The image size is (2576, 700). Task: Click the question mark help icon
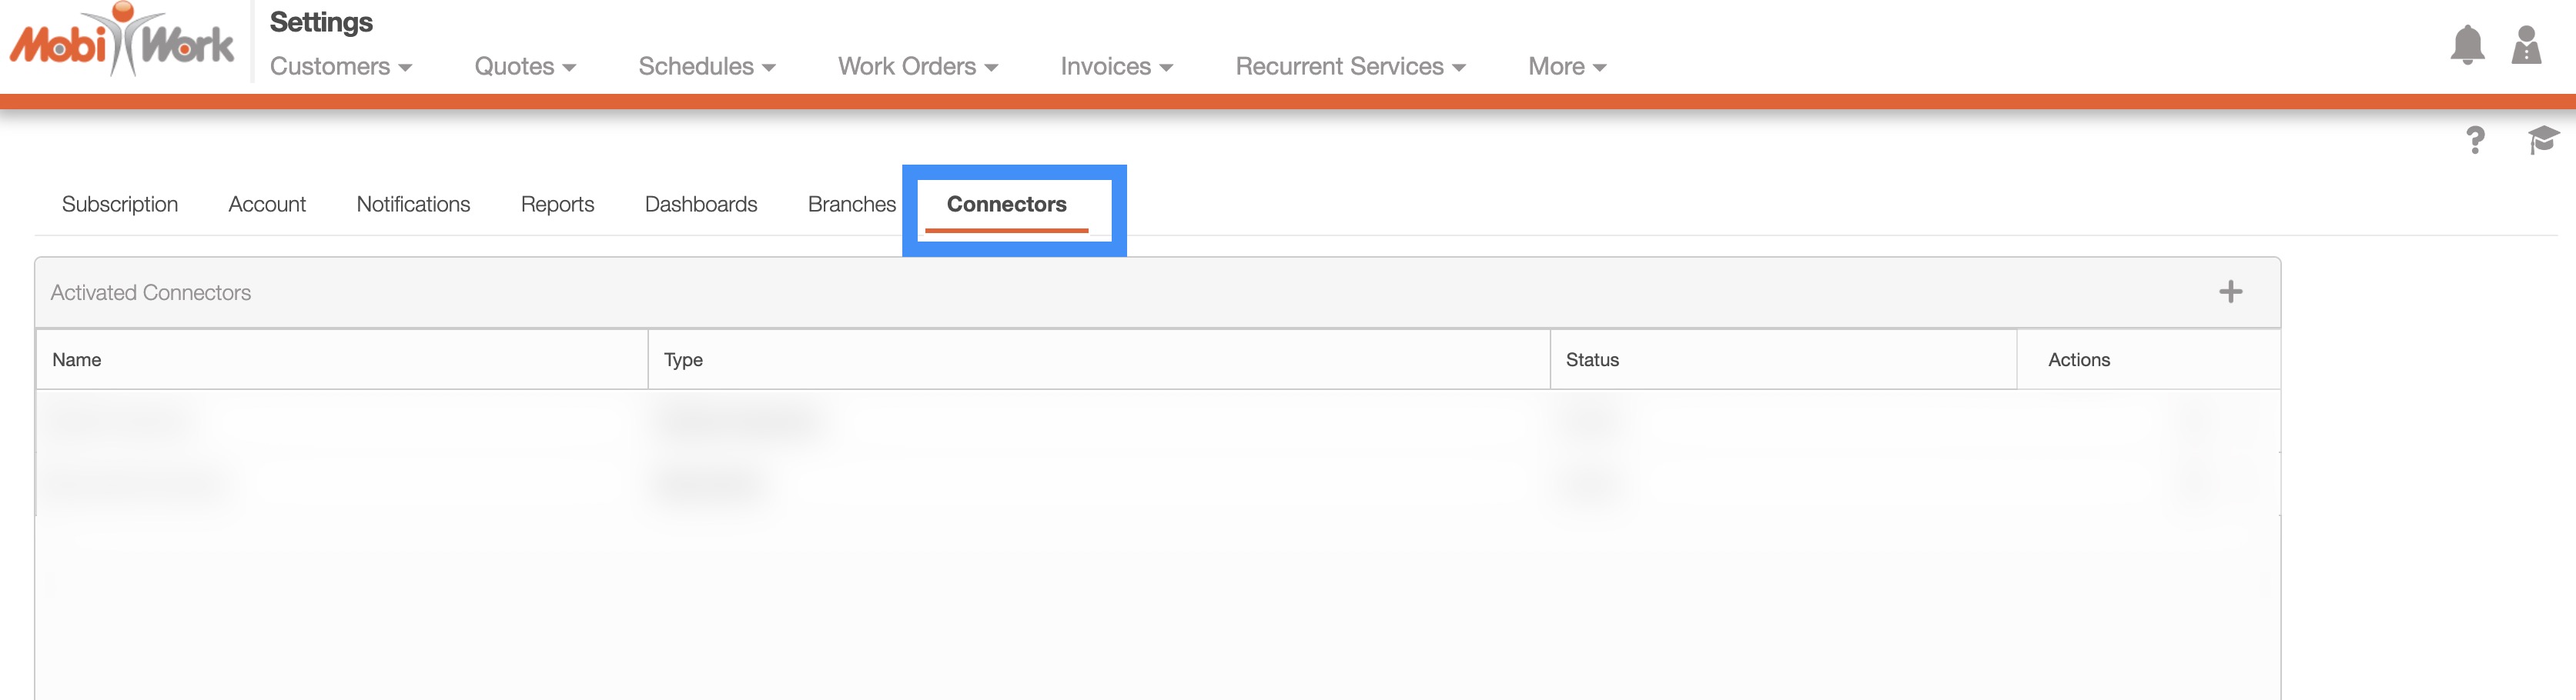pyautogui.click(x=2475, y=140)
